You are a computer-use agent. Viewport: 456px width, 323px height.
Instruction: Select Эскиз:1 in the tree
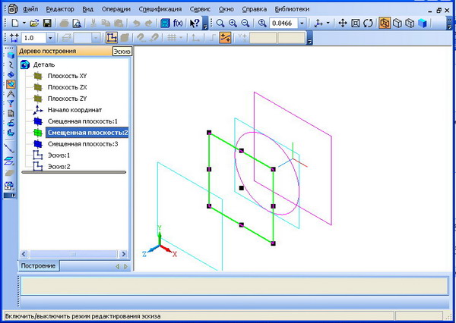point(59,155)
